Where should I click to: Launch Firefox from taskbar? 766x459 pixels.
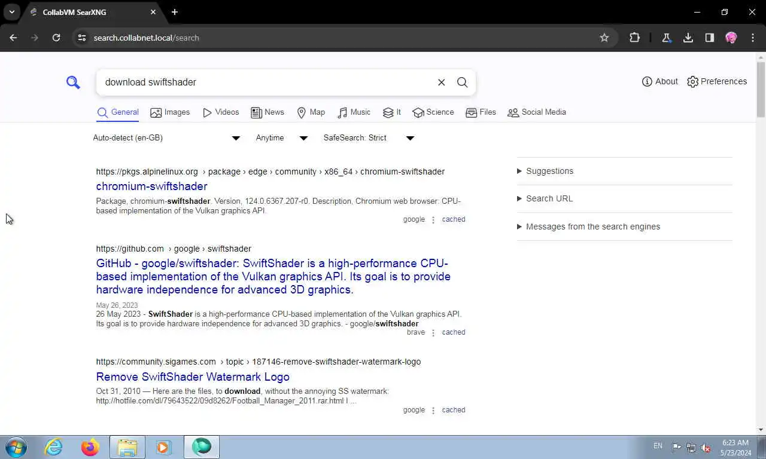(x=90, y=447)
